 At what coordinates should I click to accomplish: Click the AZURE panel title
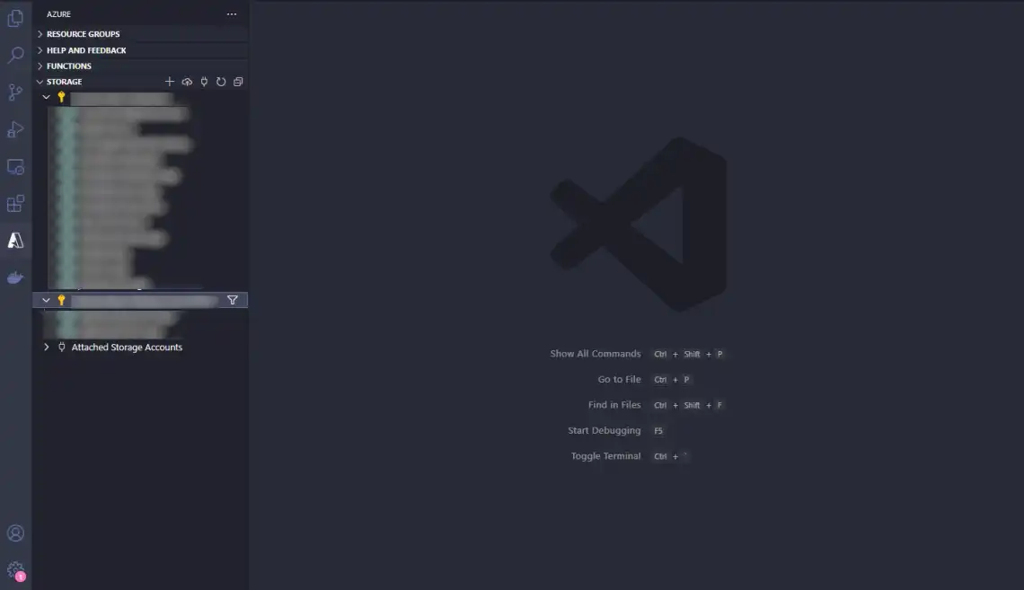pyautogui.click(x=58, y=13)
